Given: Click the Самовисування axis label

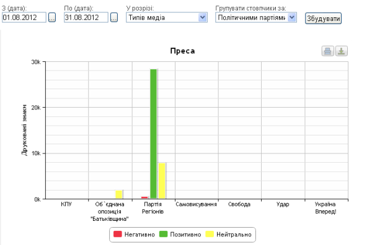Looking at the screenshot, I should (196, 204).
